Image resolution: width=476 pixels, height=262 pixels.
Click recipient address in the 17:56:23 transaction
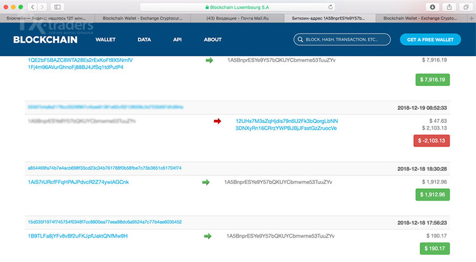pos(280,236)
